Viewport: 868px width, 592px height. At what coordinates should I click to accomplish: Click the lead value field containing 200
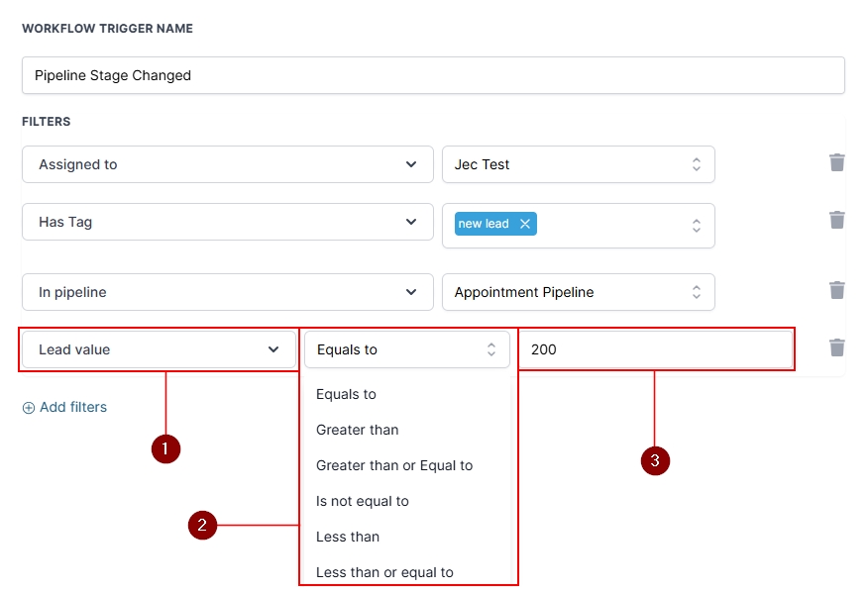point(655,349)
